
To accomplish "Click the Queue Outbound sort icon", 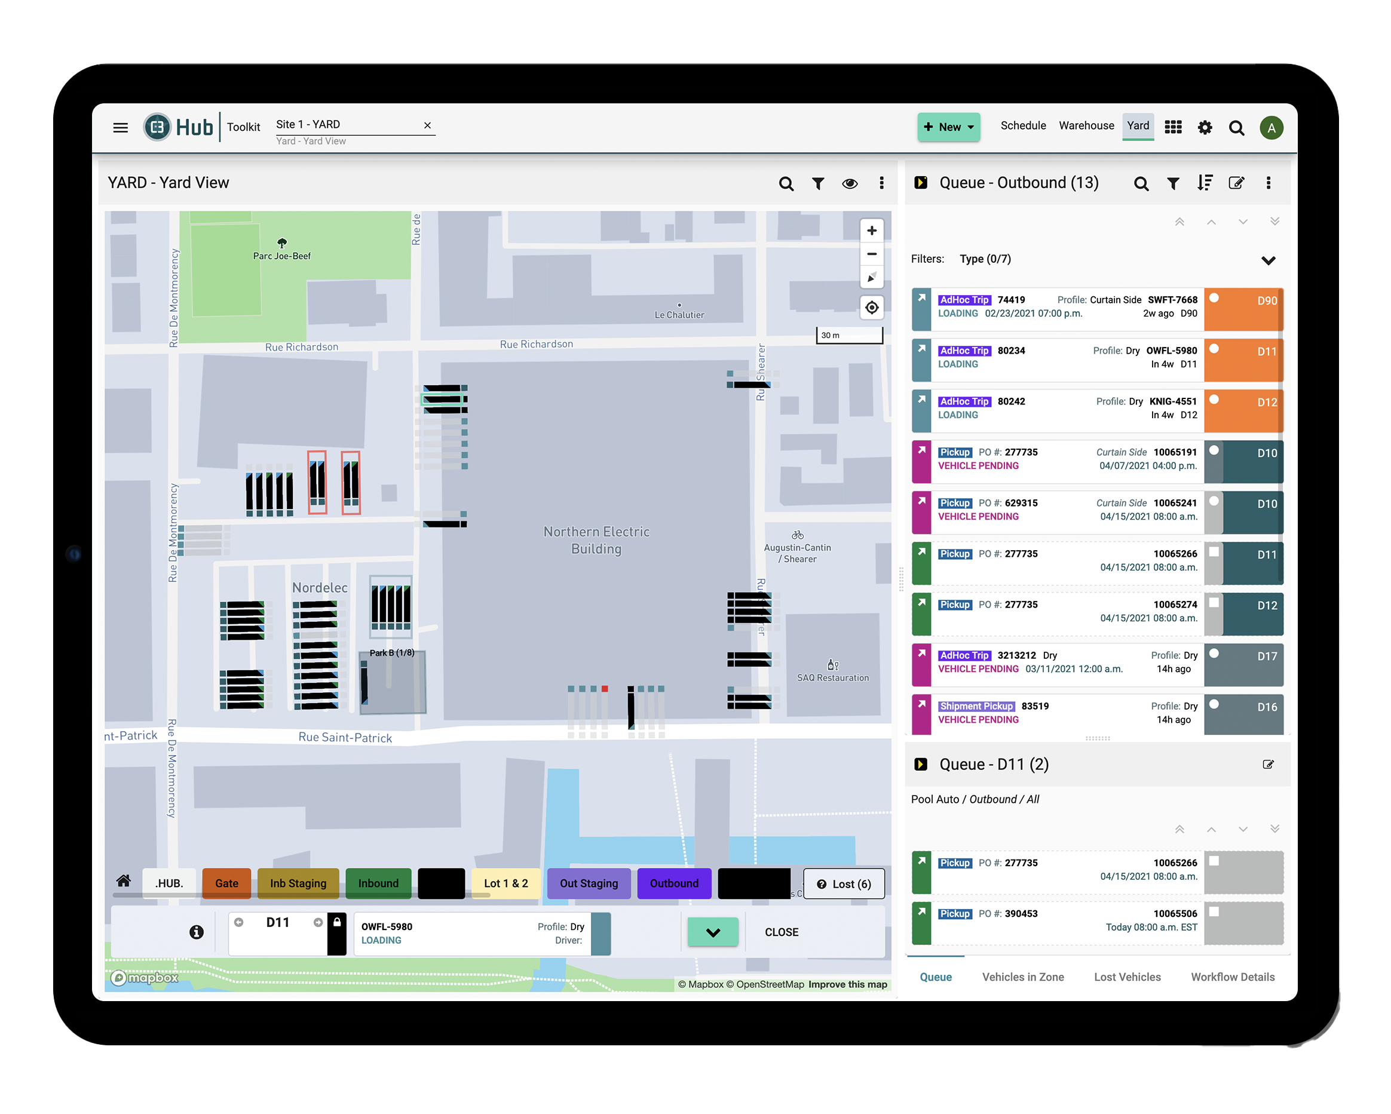I will pos(1204,183).
